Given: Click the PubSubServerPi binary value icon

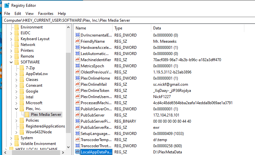Looking at the screenshot, I should (77, 121).
